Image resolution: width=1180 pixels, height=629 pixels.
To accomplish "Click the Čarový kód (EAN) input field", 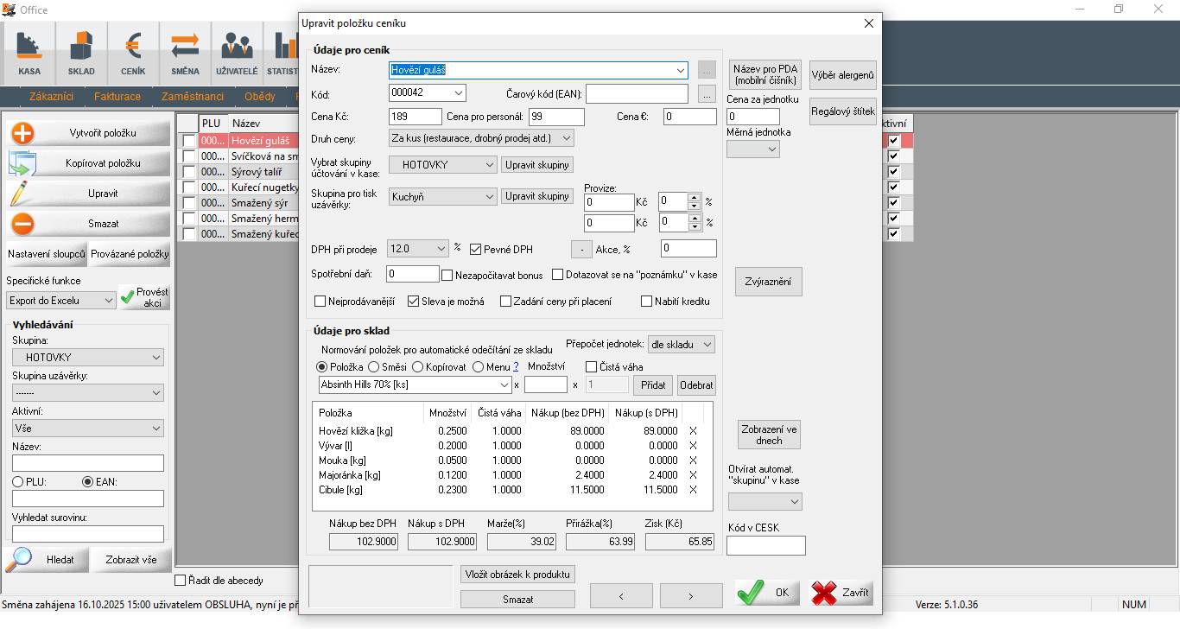I will pyautogui.click(x=637, y=93).
